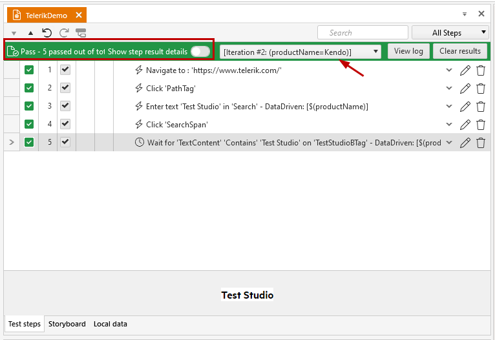Delete the 'Navigate to' step with its trash icon

[x=481, y=70]
